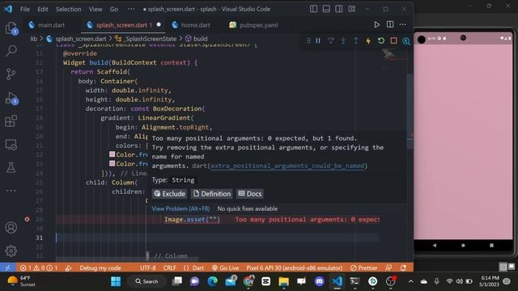Screen dimensions: 518x291
Task: Open the View menu
Action: 96,9
